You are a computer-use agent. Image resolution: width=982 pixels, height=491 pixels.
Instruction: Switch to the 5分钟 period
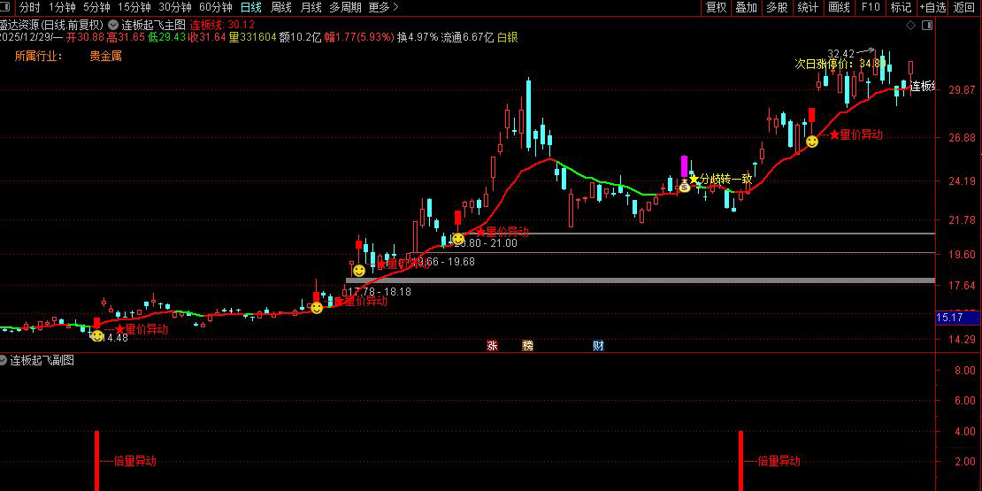click(x=96, y=7)
